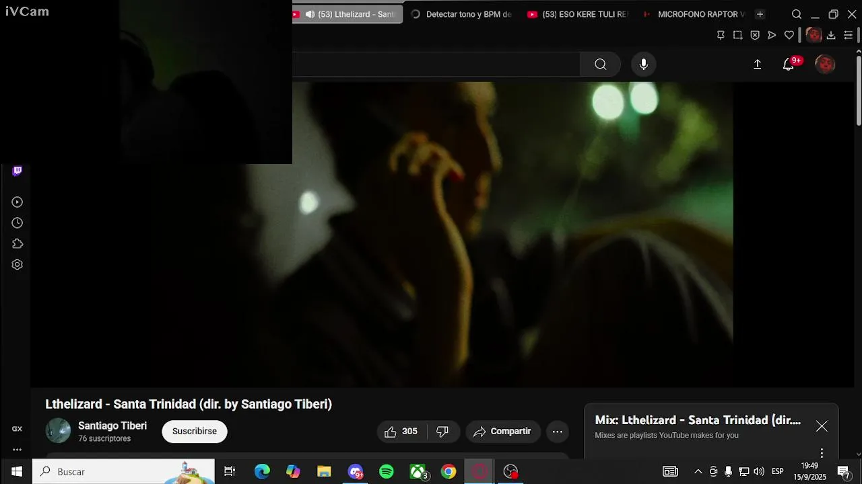
Task: Open GX Control in the sidebar
Action: (x=17, y=429)
